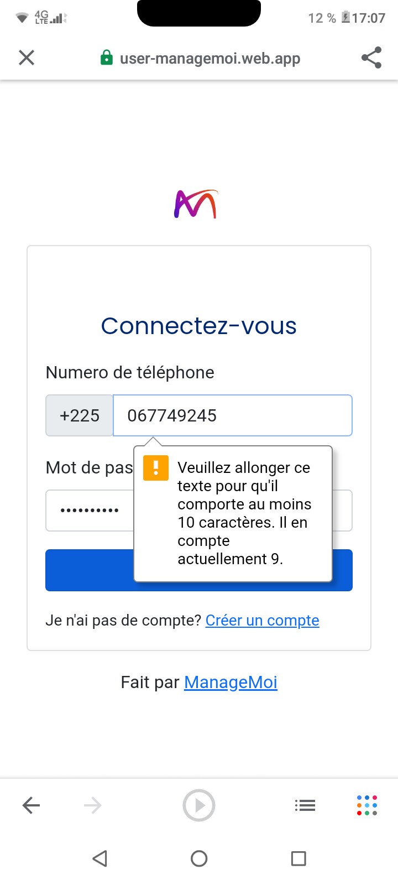Open the list menu icon in bottom bar

(x=305, y=805)
